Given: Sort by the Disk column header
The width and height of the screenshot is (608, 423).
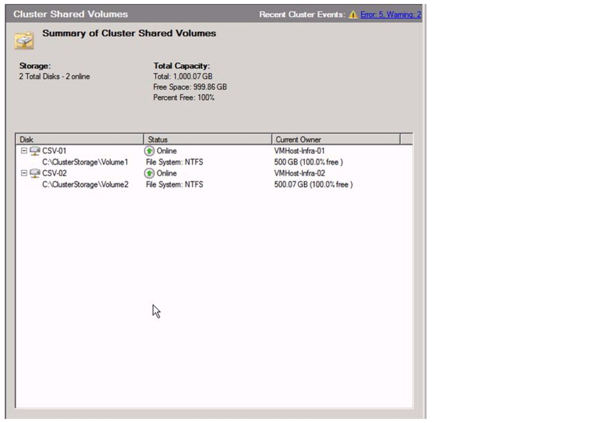Looking at the screenshot, I should tap(80, 139).
